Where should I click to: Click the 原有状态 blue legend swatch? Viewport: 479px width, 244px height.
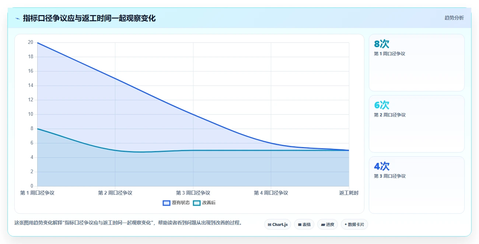coord(166,203)
